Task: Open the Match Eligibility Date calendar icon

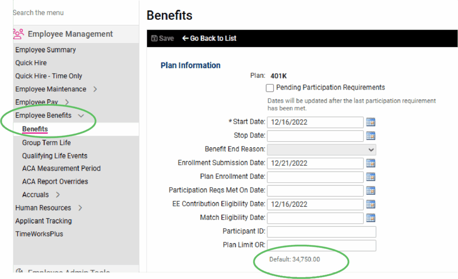Action: pos(370,218)
